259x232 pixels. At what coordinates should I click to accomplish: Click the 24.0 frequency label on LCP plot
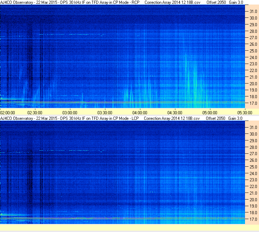(253, 173)
